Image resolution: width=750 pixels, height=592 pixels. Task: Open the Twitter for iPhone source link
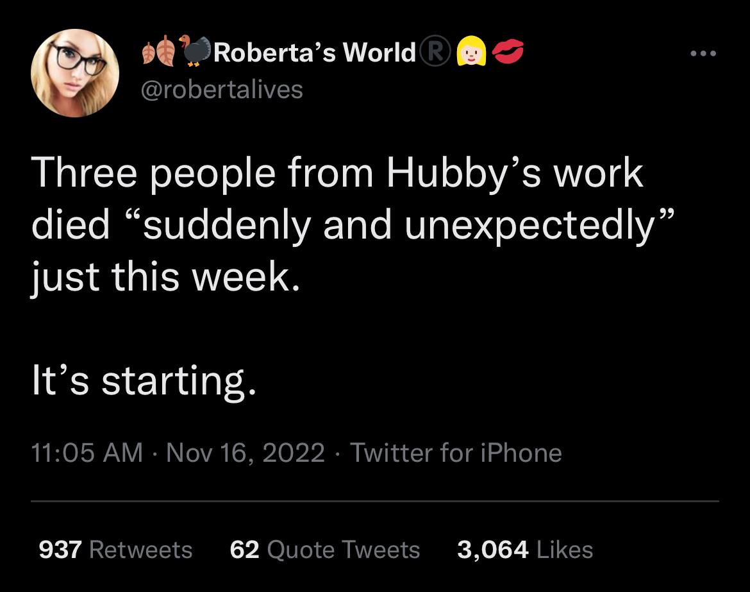[456, 453]
